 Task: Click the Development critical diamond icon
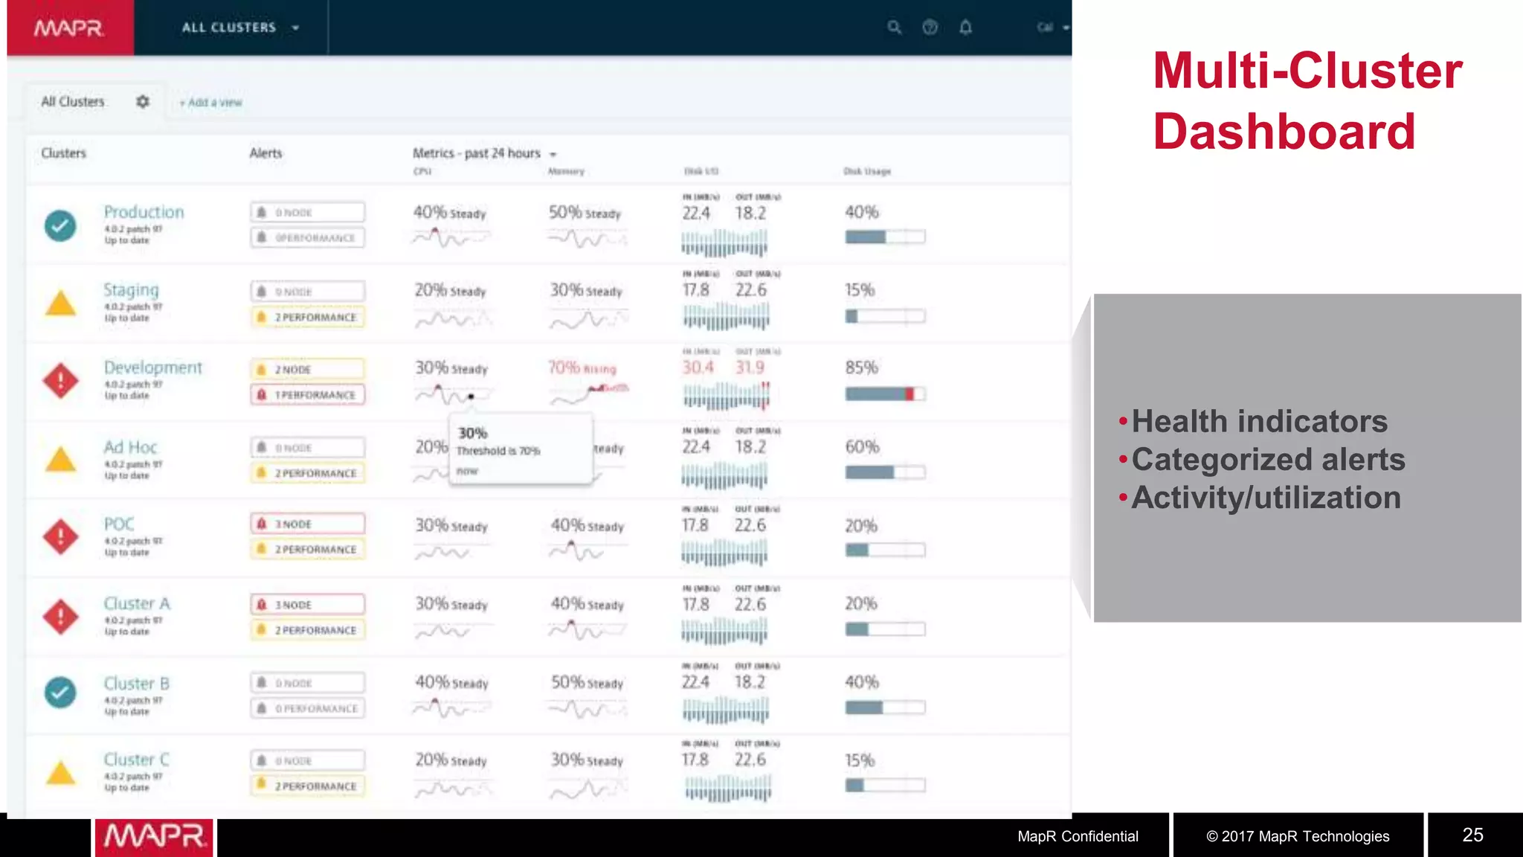(60, 381)
